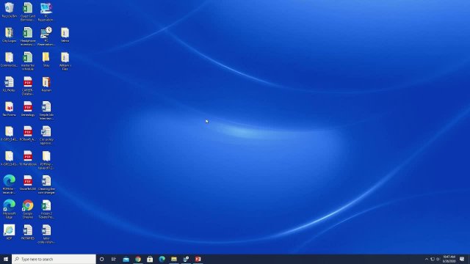
Task: Open the volume control in system tray
Action: pos(438,259)
